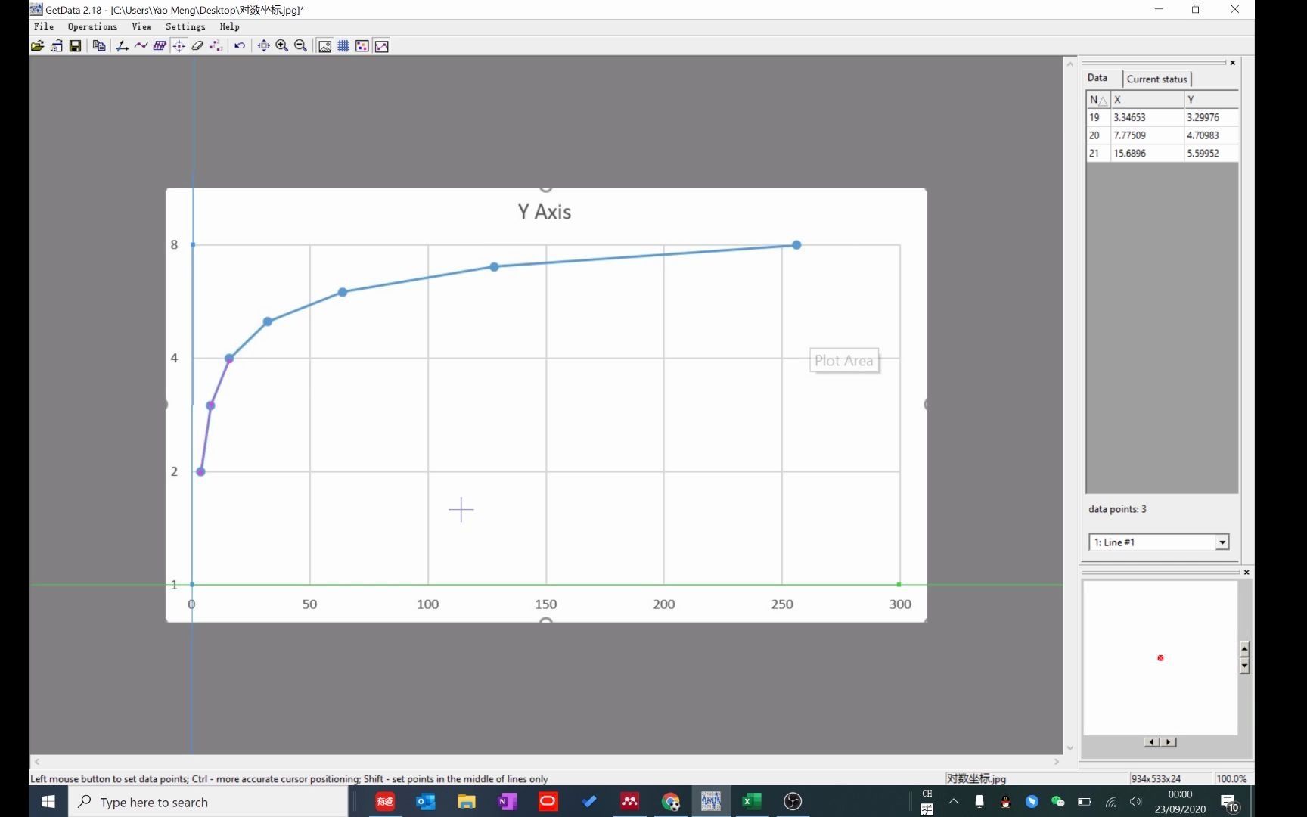Select Y value 5.59952 in row 21
The height and width of the screenshot is (817, 1307).
(x=1211, y=154)
